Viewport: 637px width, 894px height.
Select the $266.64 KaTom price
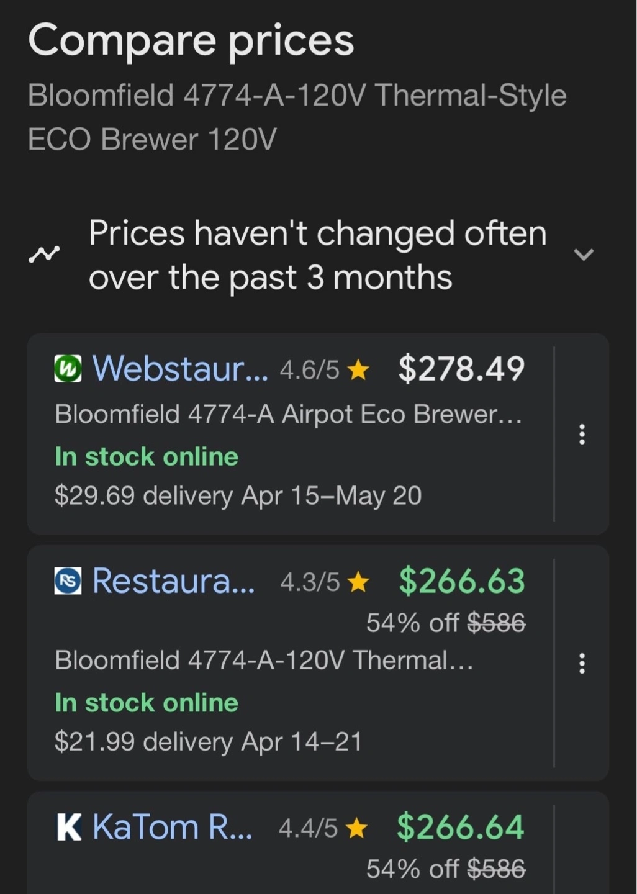[x=461, y=827]
